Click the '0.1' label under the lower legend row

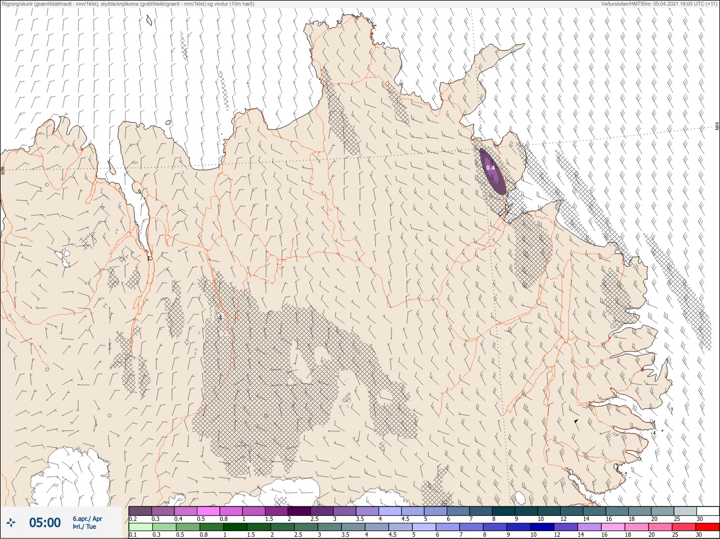tap(133, 535)
